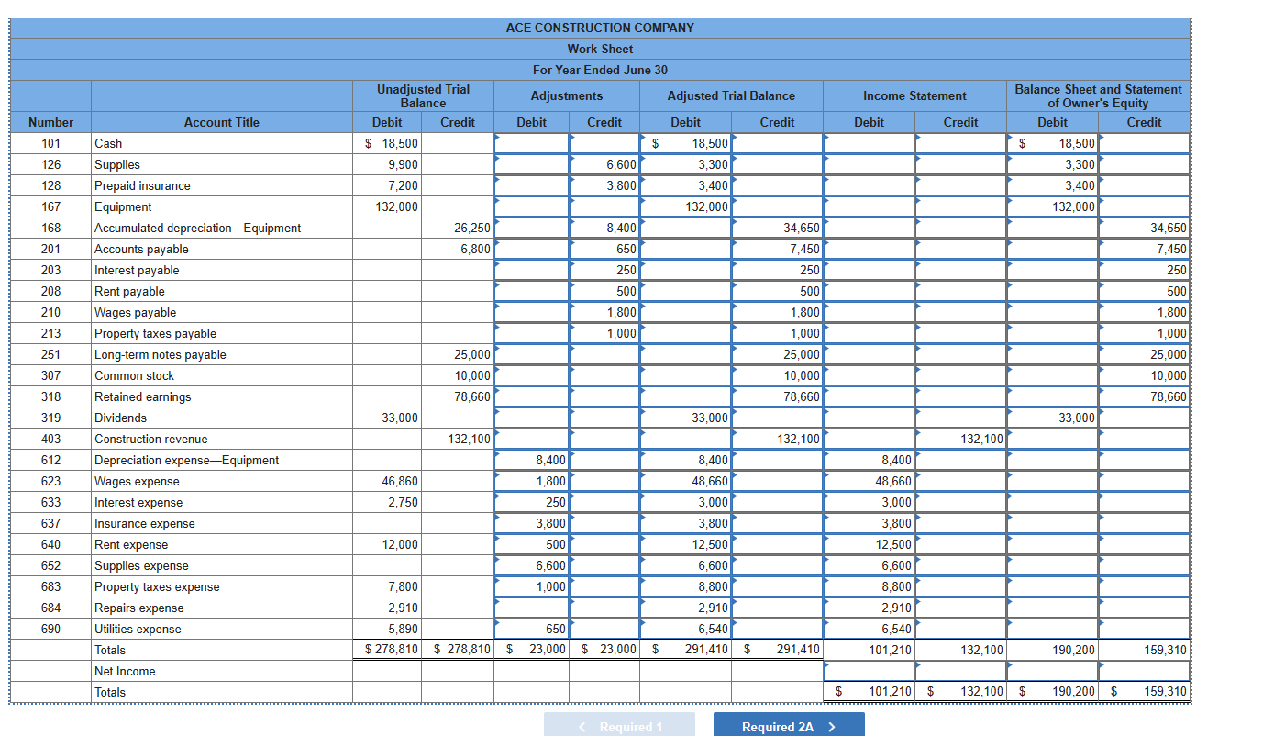Edit Utilities expense income statement debit 6,540
The image size is (1274, 736).
coord(869,629)
